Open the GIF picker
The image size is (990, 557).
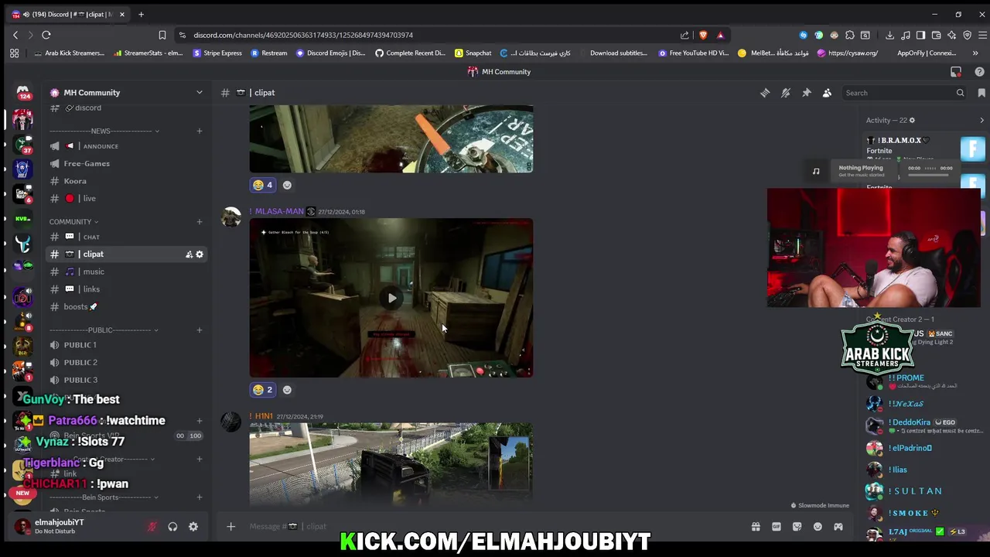tap(777, 527)
